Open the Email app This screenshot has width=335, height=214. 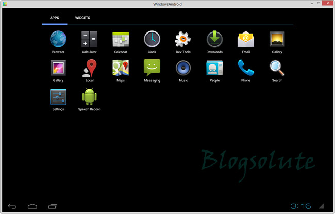pos(246,42)
